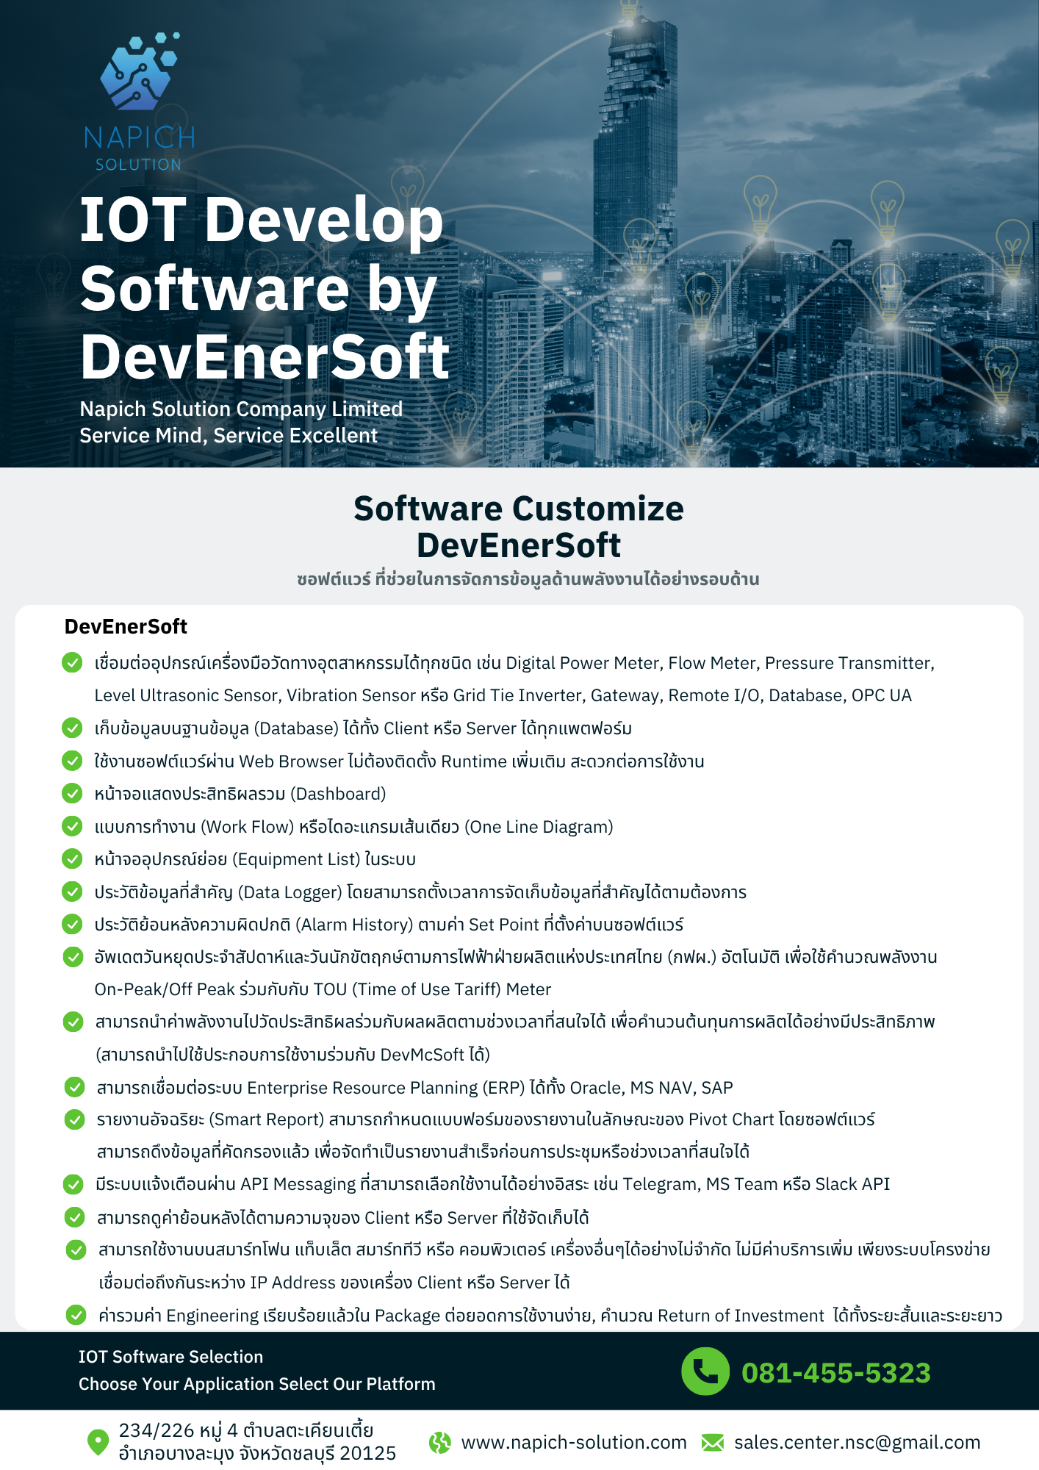Screen dimensions: 1039x1470
Task: Click the Napich Solution hexagon logo
Action: (140, 73)
